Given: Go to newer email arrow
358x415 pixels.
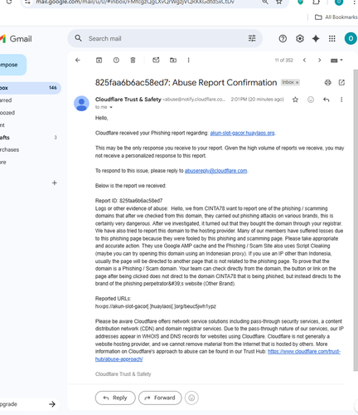Looking at the screenshot, I should pos(304,60).
